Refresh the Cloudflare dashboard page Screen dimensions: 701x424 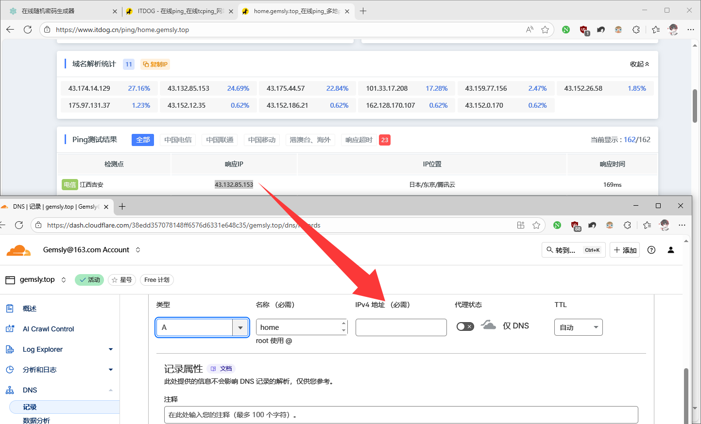click(x=19, y=225)
